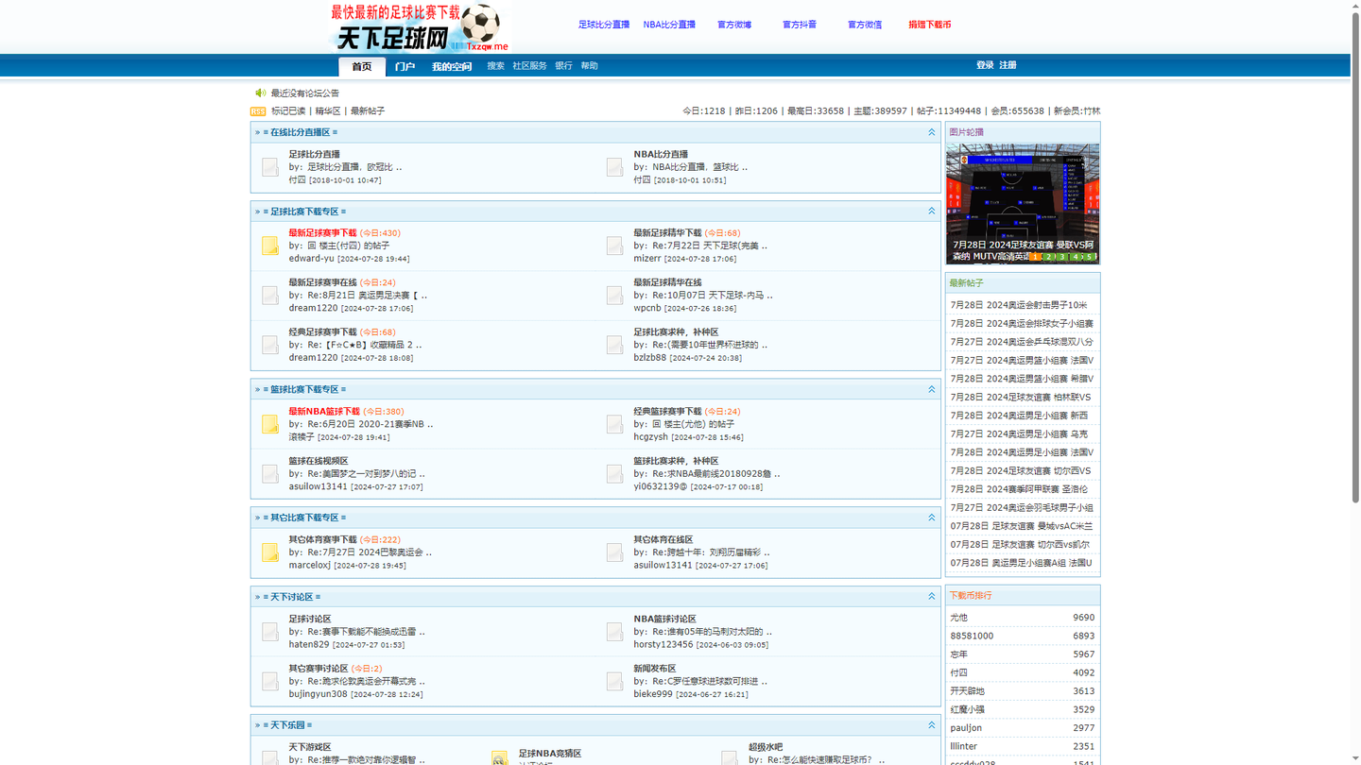The height and width of the screenshot is (765, 1361).
Task: Click the forum icon beside NBA篮球讨论区
Action: [615, 632]
